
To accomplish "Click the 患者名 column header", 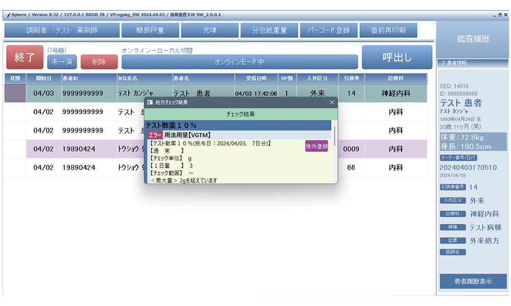I will point(203,79).
